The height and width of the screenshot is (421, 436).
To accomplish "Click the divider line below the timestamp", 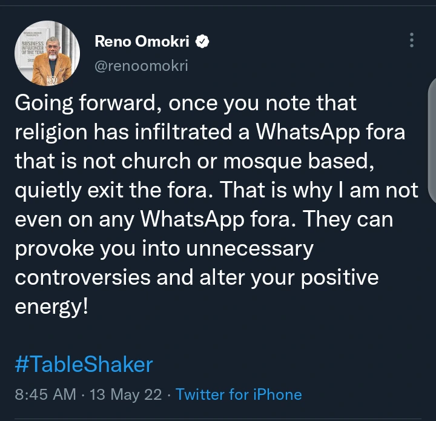I will click(x=218, y=419).
